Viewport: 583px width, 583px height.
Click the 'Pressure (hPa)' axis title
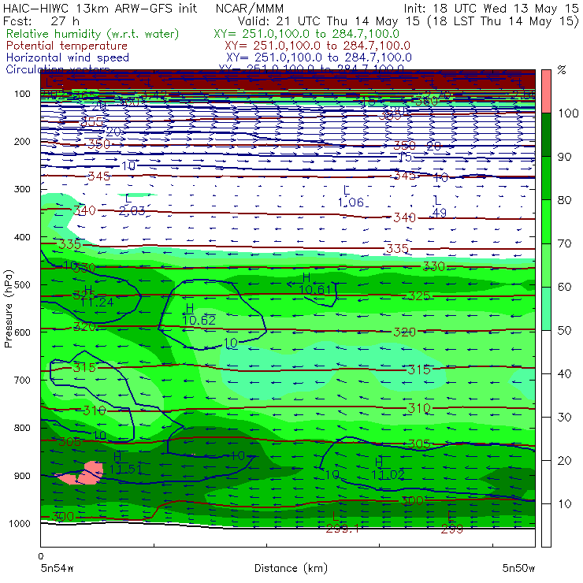click(x=8, y=308)
